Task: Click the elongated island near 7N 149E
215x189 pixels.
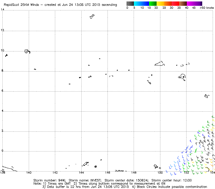Action: point(149,82)
